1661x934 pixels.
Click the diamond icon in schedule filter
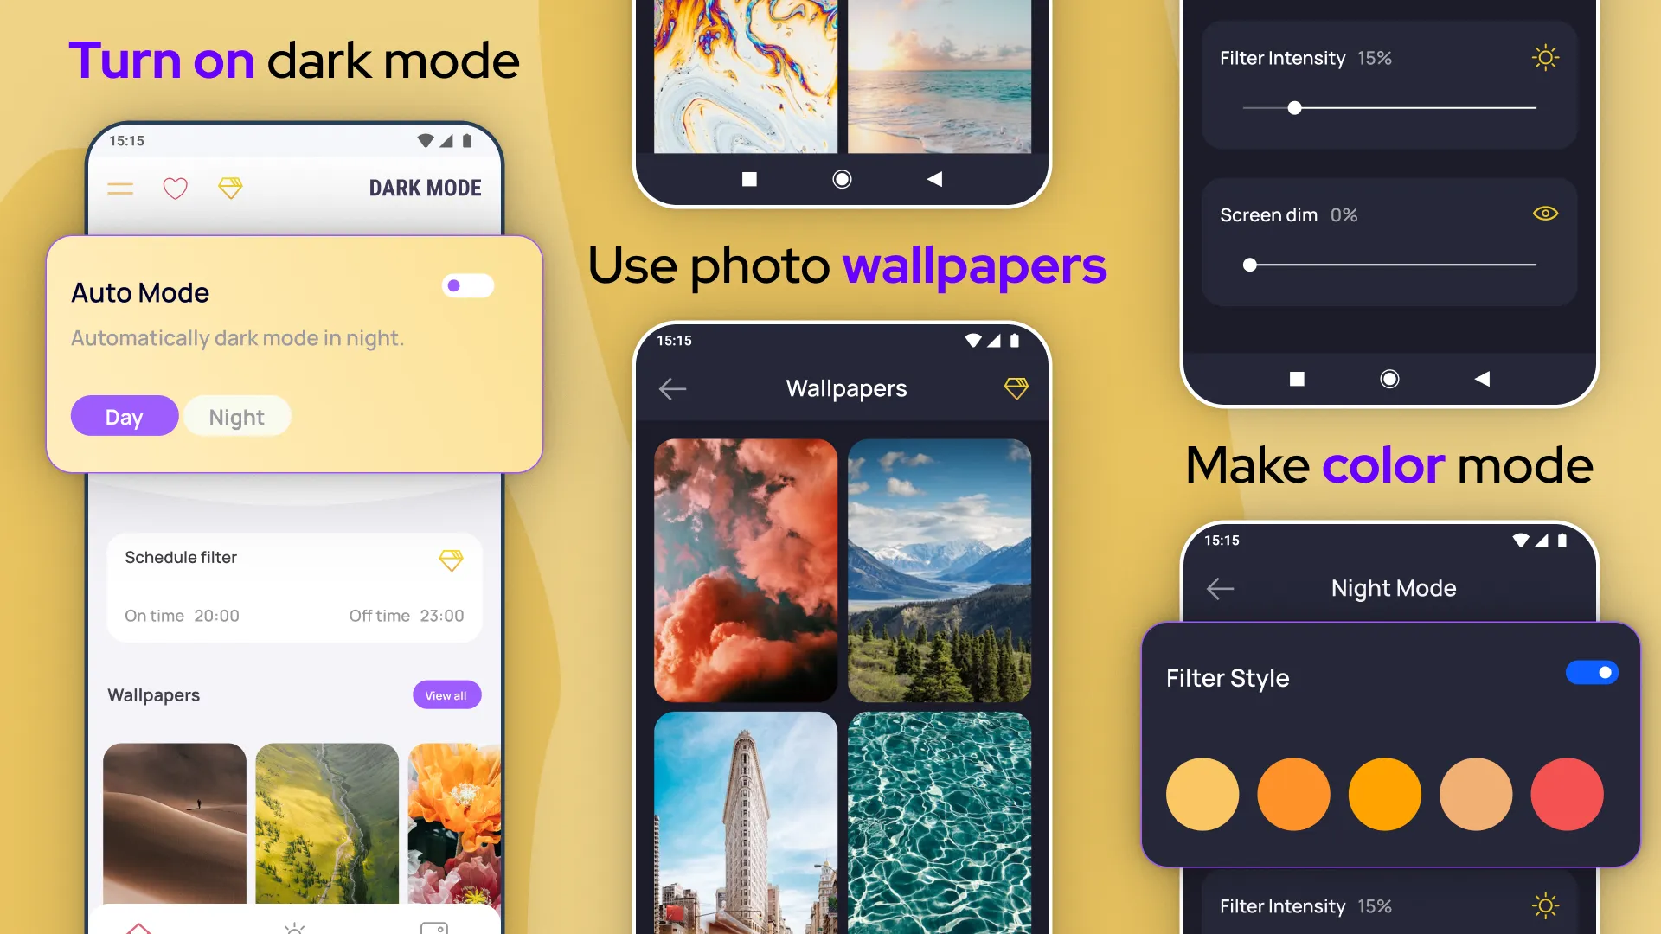coord(453,560)
